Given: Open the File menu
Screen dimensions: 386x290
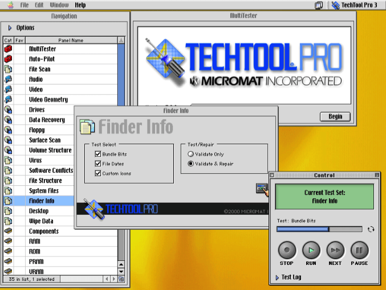Looking at the screenshot, I should pos(25,5).
